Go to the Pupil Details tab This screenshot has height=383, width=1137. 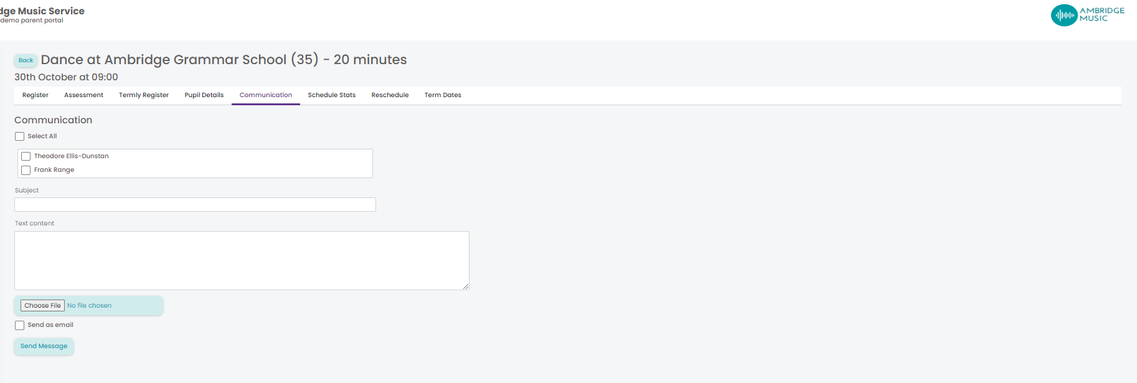point(204,95)
